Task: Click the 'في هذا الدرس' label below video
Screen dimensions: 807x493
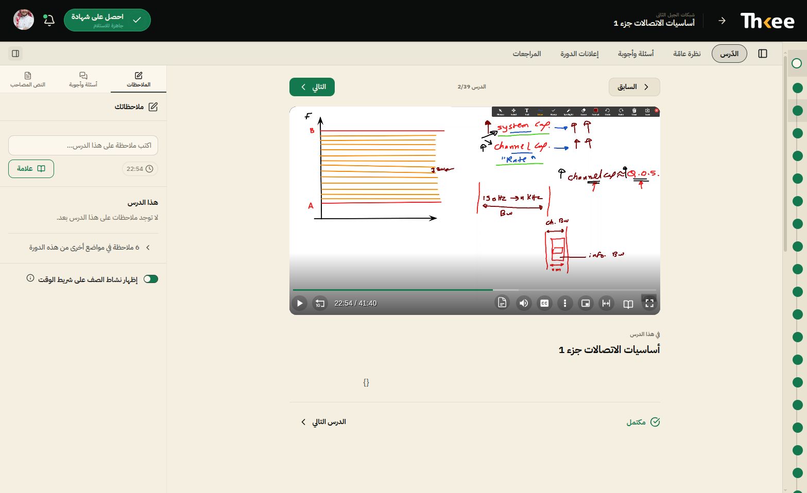Action: click(645, 334)
